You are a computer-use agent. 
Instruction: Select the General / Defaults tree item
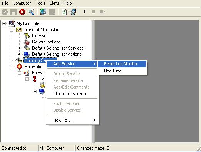point(41,30)
